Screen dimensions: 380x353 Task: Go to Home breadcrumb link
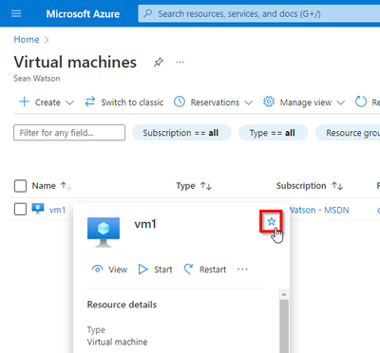(x=27, y=40)
